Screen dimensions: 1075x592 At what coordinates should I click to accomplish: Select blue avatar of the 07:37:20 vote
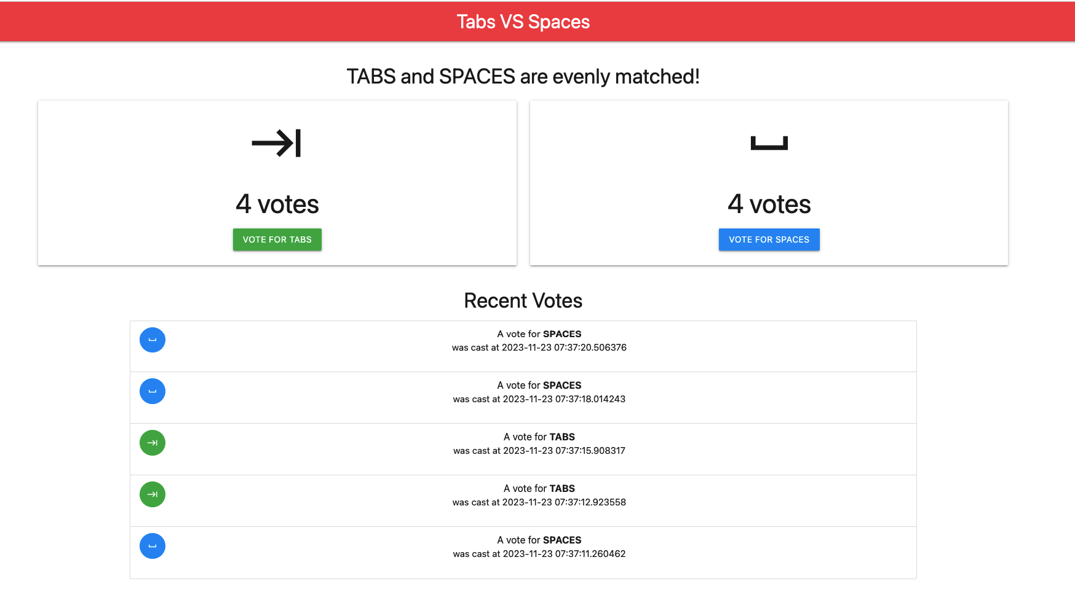[153, 340]
